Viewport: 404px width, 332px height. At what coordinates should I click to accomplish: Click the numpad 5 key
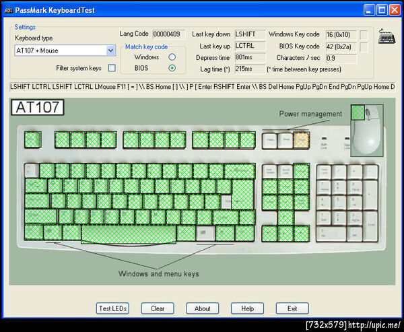pos(339,203)
